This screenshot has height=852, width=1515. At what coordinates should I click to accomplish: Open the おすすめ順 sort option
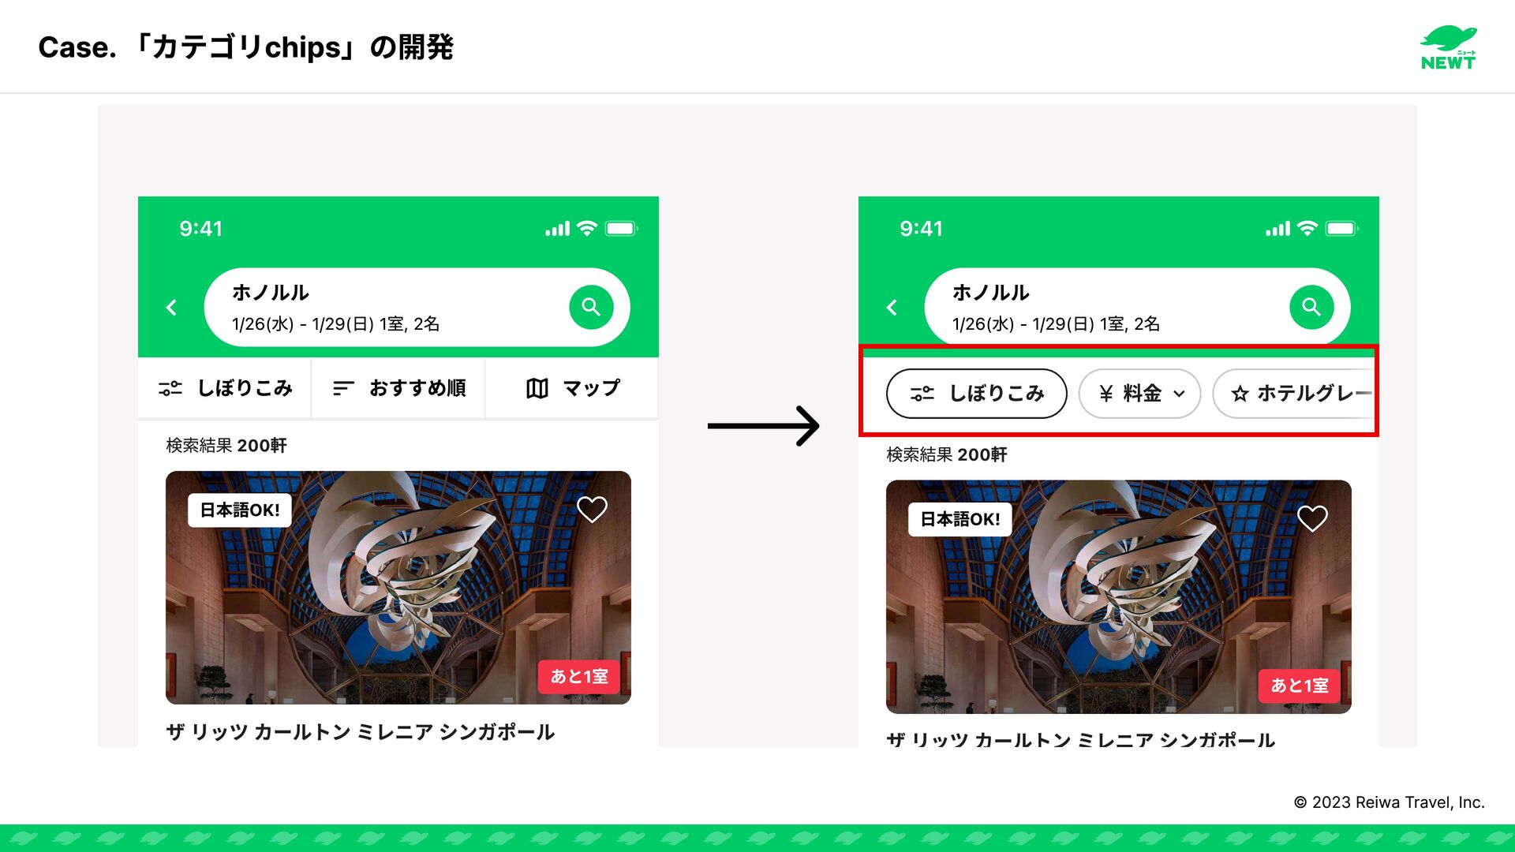click(x=398, y=388)
